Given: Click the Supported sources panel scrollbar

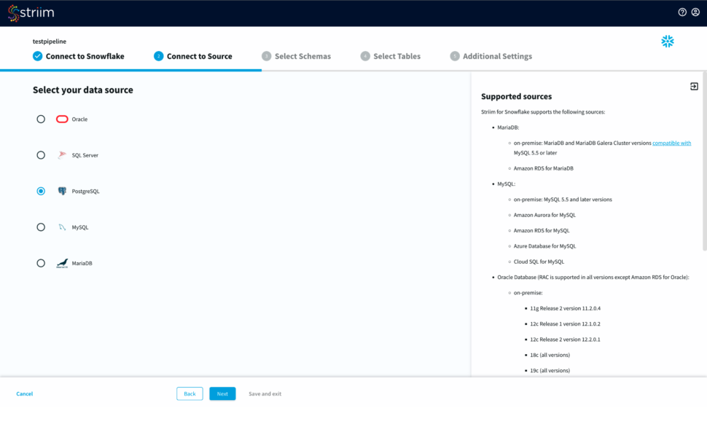Looking at the screenshot, I should tap(703, 160).
